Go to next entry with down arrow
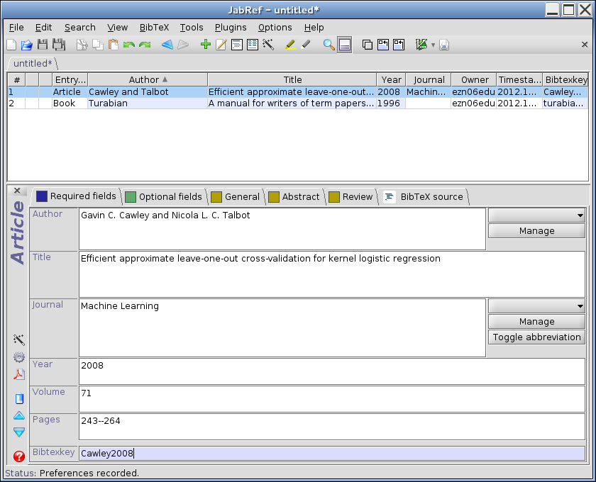596x482 pixels. click(x=19, y=432)
